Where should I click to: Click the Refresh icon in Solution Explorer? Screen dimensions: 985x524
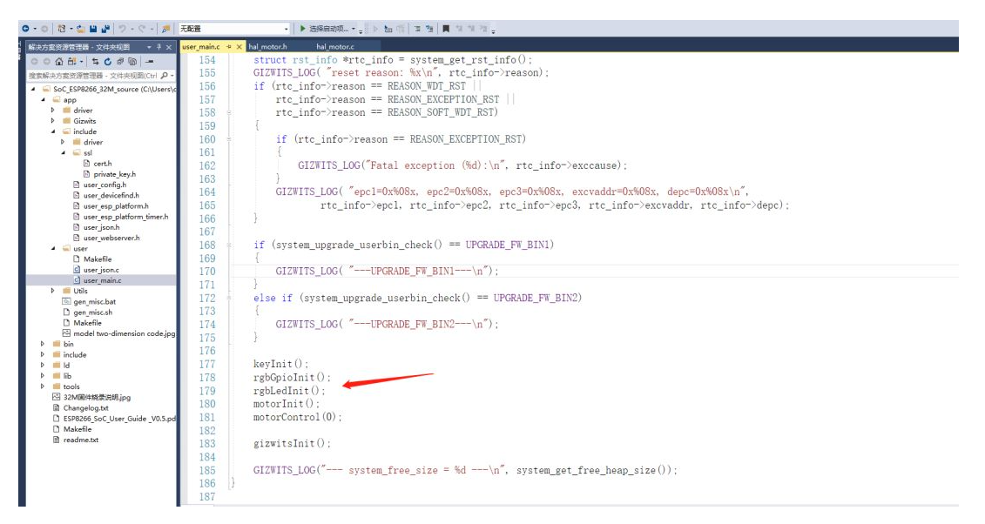(107, 62)
